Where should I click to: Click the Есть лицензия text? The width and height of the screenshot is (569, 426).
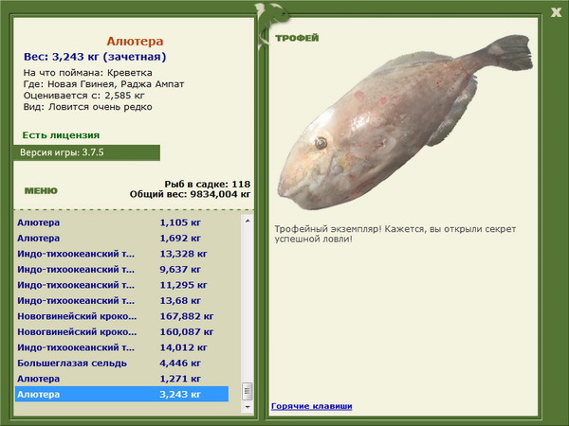point(61,135)
